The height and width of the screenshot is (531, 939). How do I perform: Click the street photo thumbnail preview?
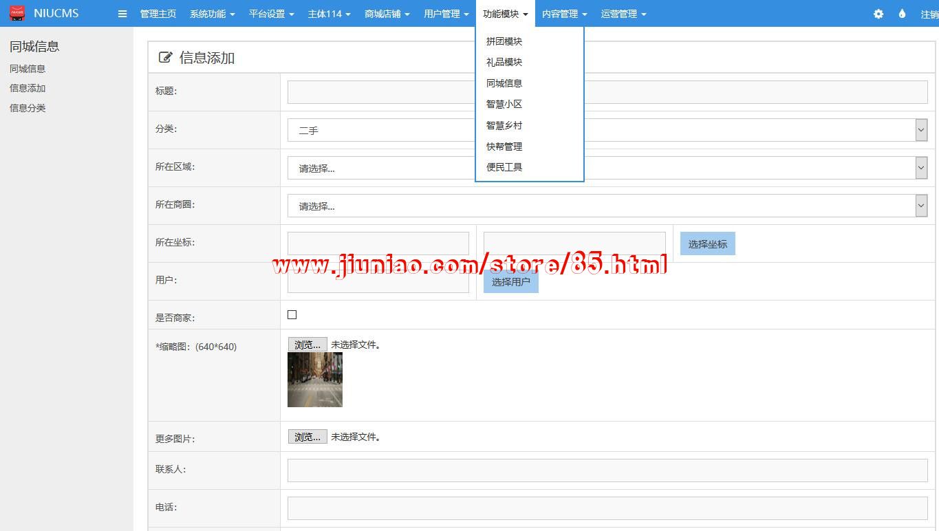315,380
